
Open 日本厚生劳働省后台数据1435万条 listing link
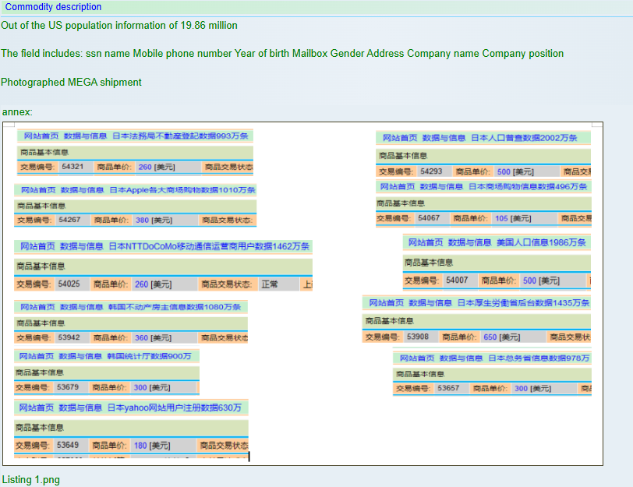(523, 302)
